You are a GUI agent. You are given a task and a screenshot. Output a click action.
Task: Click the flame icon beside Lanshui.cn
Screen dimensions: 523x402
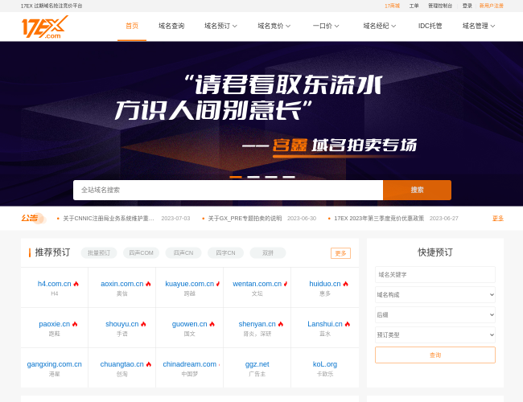[x=348, y=324]
